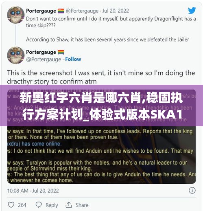
Task: Open the Jul 20, 2022 date link at top
Action: [x=116, y=11]
